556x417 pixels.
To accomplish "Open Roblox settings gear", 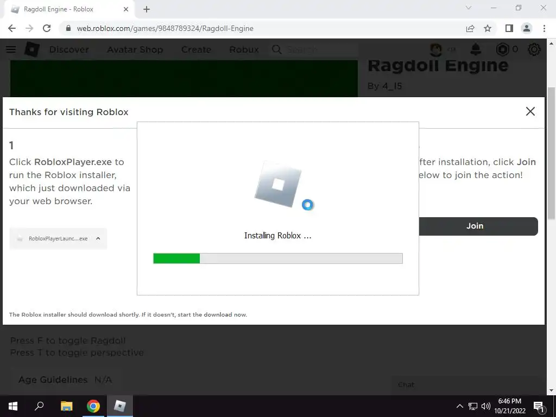I will (x=534, y=49).
